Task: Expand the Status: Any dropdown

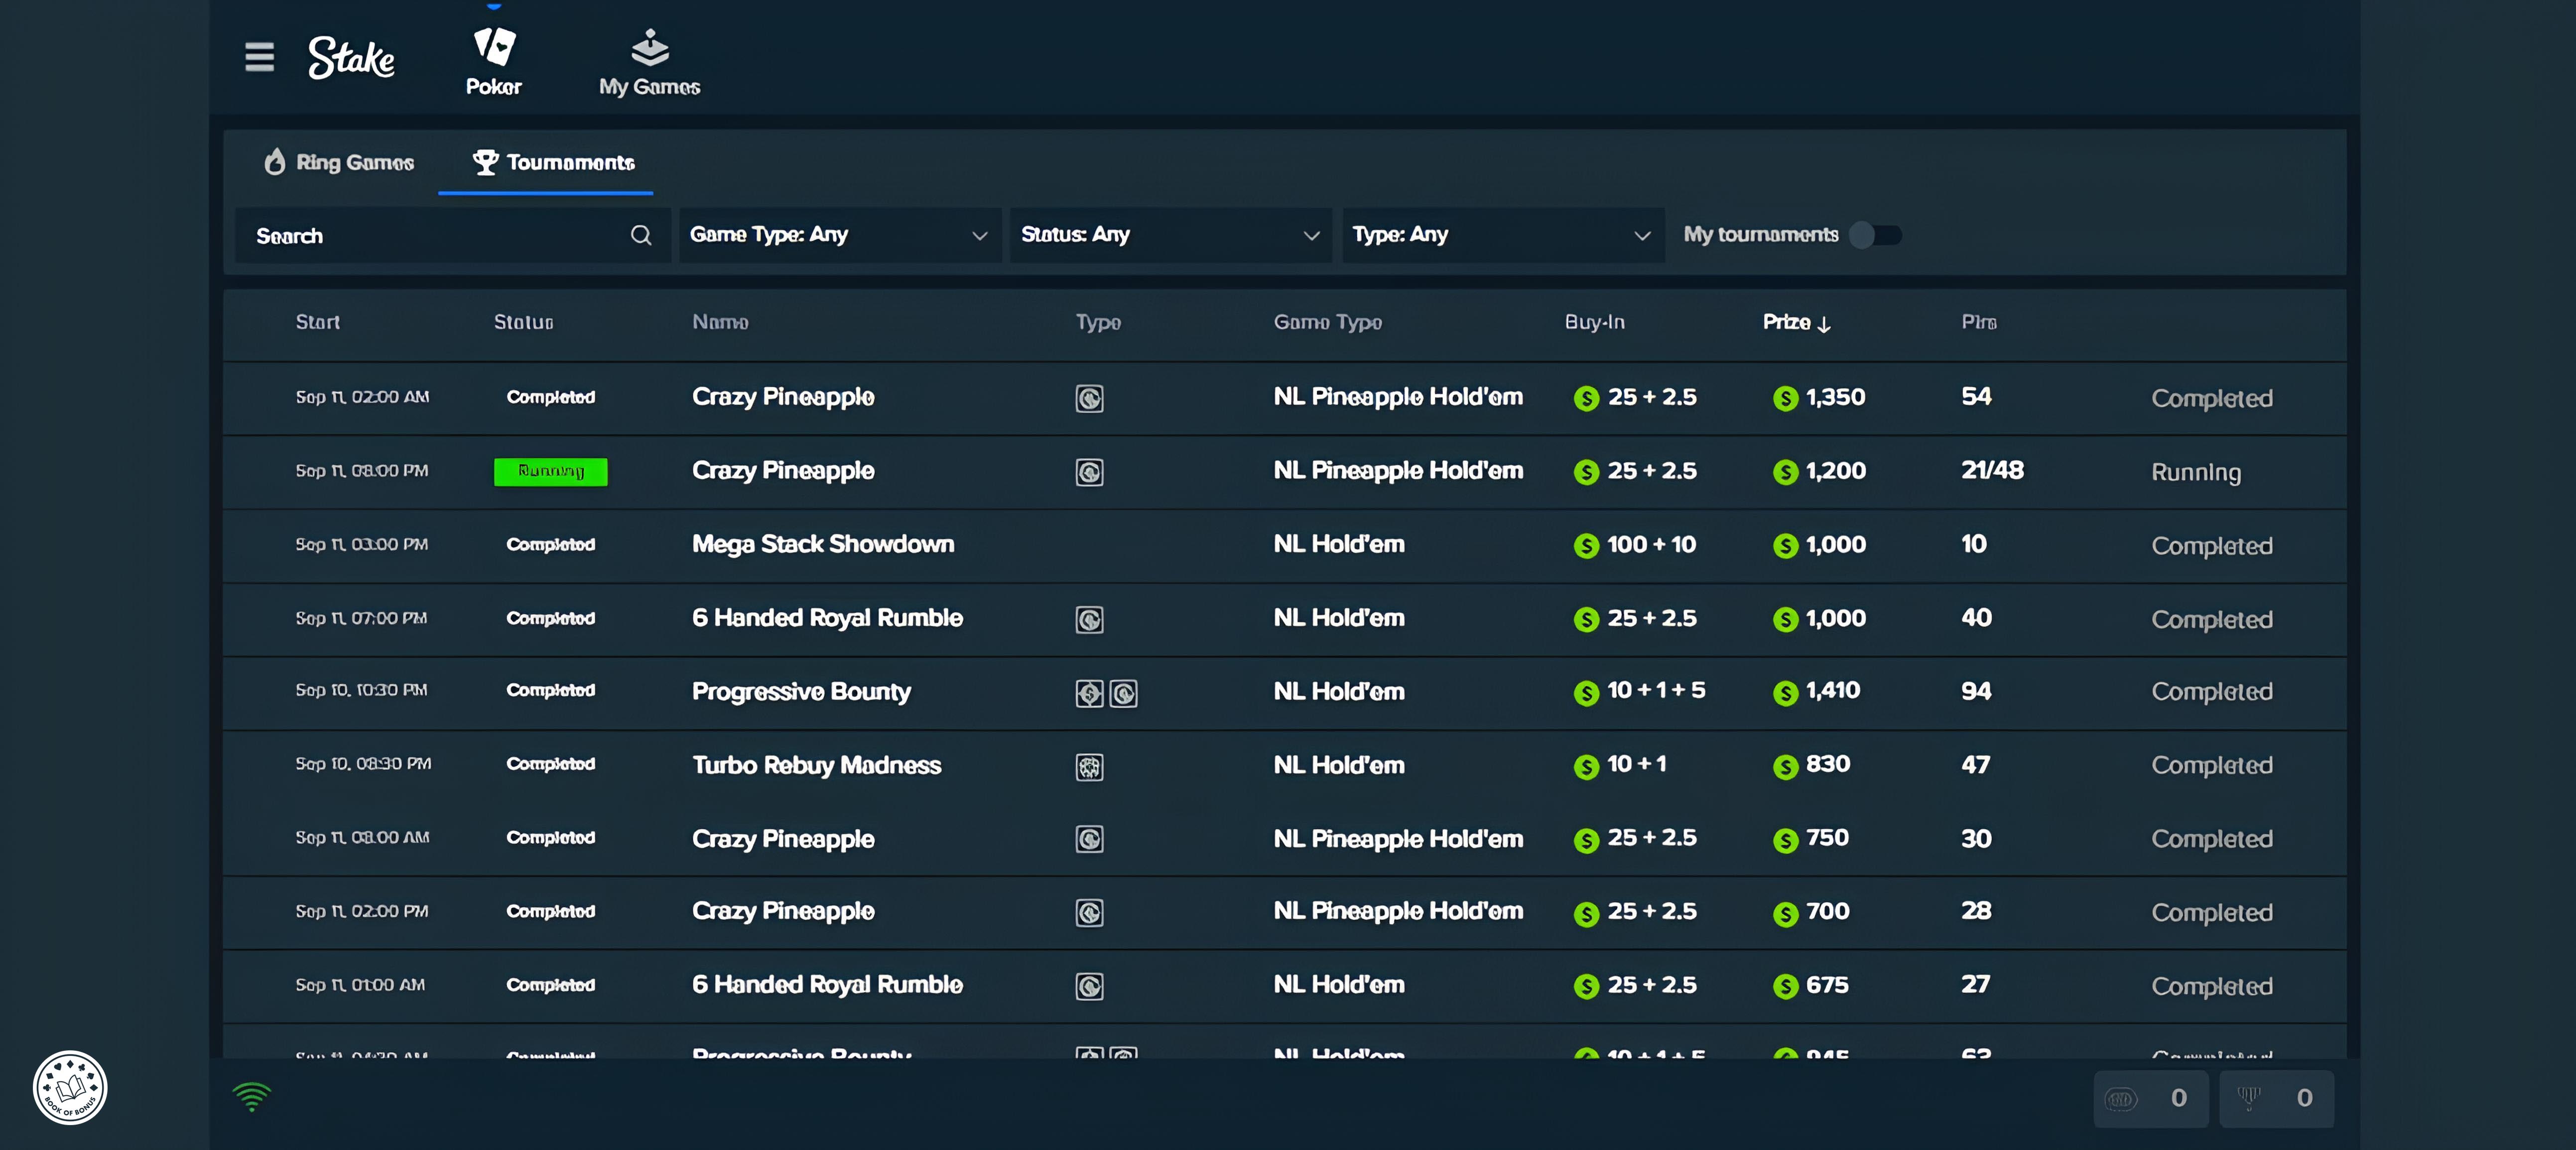Action: 1171,235
